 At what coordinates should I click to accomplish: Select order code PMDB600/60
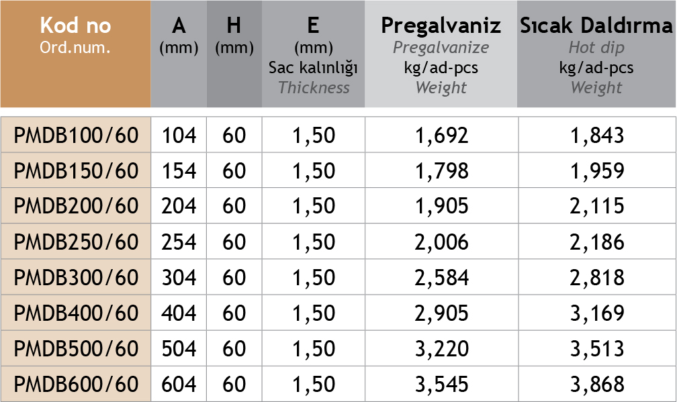tap(76, 384)
